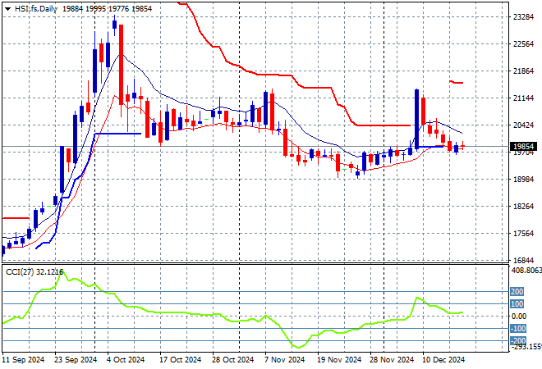Click the 23284 price axis label
Screen dimensions: 542x369
point(523,16)
